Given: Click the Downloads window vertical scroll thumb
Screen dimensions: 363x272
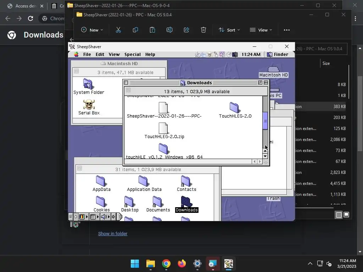Looking at the screenshot, I should pyautogui.click(x=265, y=121).
